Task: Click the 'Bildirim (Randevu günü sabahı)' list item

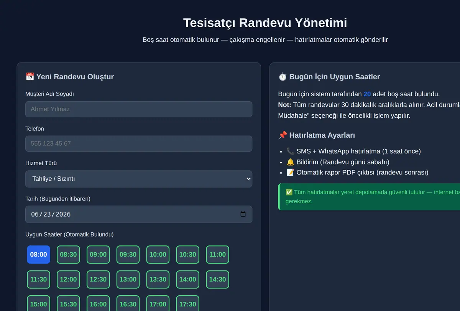Action: tap(338, 162)
